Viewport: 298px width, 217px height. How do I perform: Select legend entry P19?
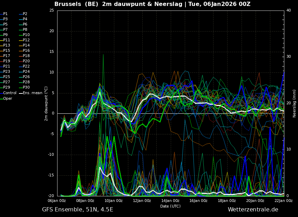(6, 61)
